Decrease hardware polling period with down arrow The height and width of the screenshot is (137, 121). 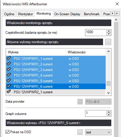(x=109, y=34)
